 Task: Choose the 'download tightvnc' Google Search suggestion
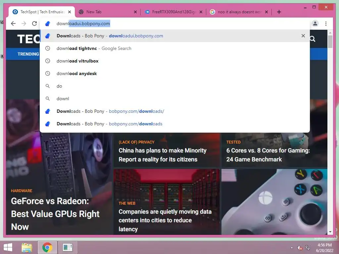(175, 48)
